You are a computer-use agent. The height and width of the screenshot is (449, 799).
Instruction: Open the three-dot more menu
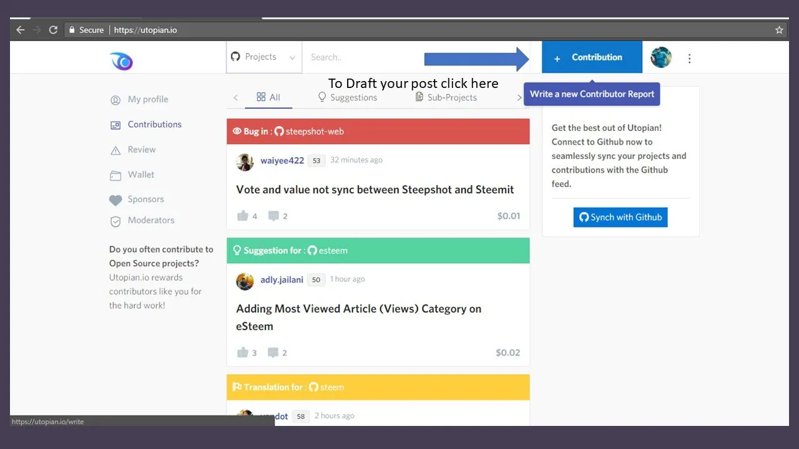tap(689, 59)
